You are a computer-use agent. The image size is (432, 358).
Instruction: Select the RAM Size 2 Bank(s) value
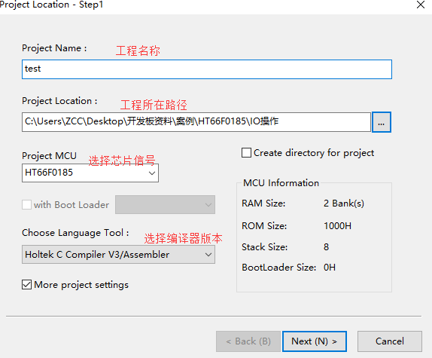point(343,203)
